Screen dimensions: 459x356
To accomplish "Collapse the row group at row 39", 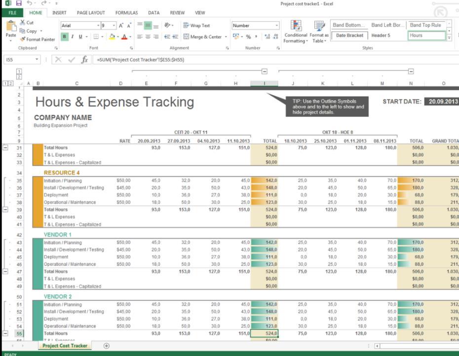I will 5,210.
